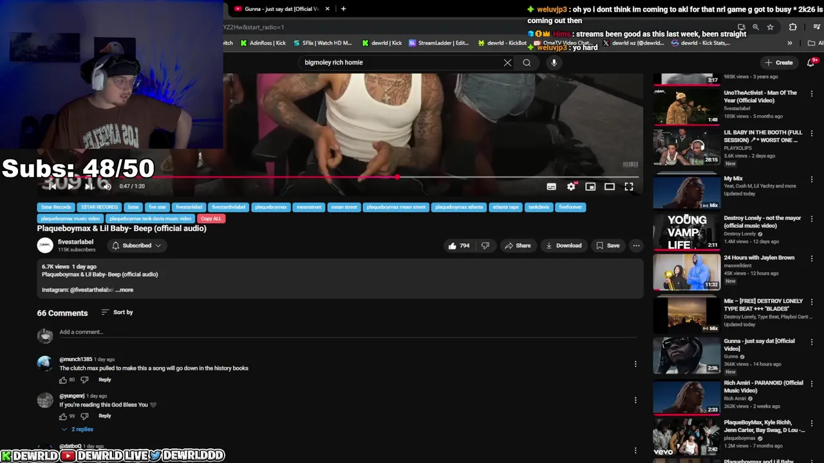Open a new browser tab with plus

click(x=343, y=9)
